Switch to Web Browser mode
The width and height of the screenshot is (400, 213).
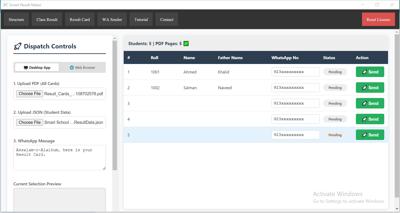click(x=82, y=67)
